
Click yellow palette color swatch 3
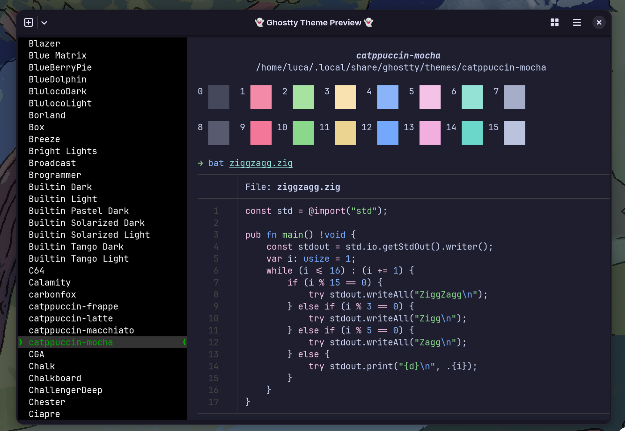(345, 97)
